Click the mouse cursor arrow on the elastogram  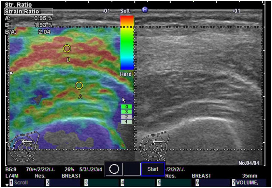click(124, 100)
